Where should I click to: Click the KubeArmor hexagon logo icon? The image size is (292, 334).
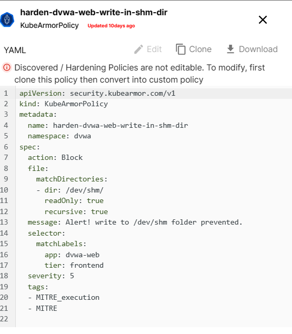tap(7, 19)
